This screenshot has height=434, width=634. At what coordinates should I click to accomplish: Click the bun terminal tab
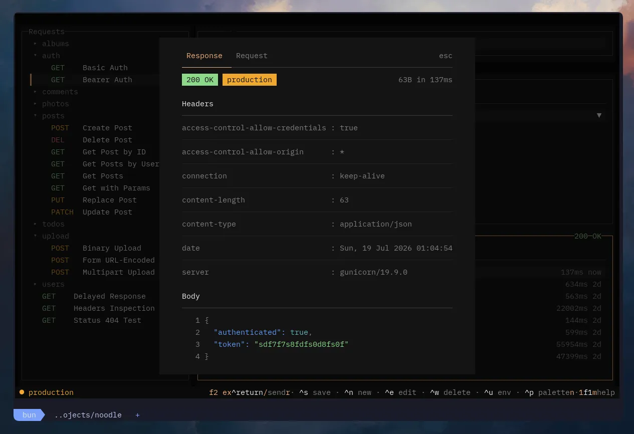(x=29, y=415)
